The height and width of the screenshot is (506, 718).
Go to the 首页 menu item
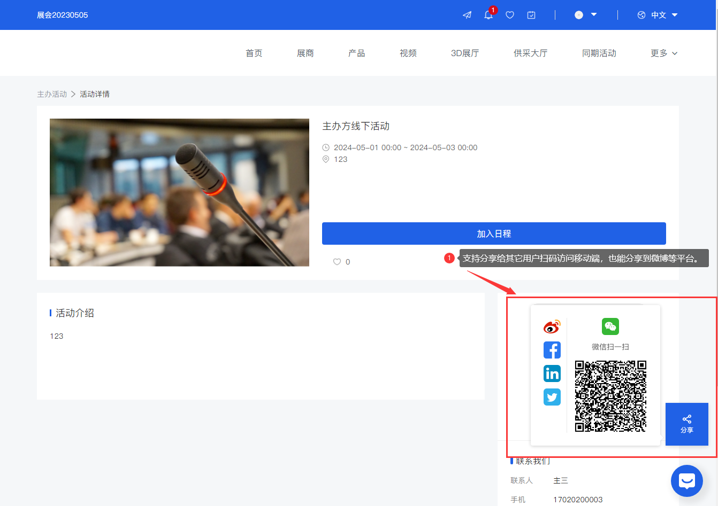click(x=254, y=53)
